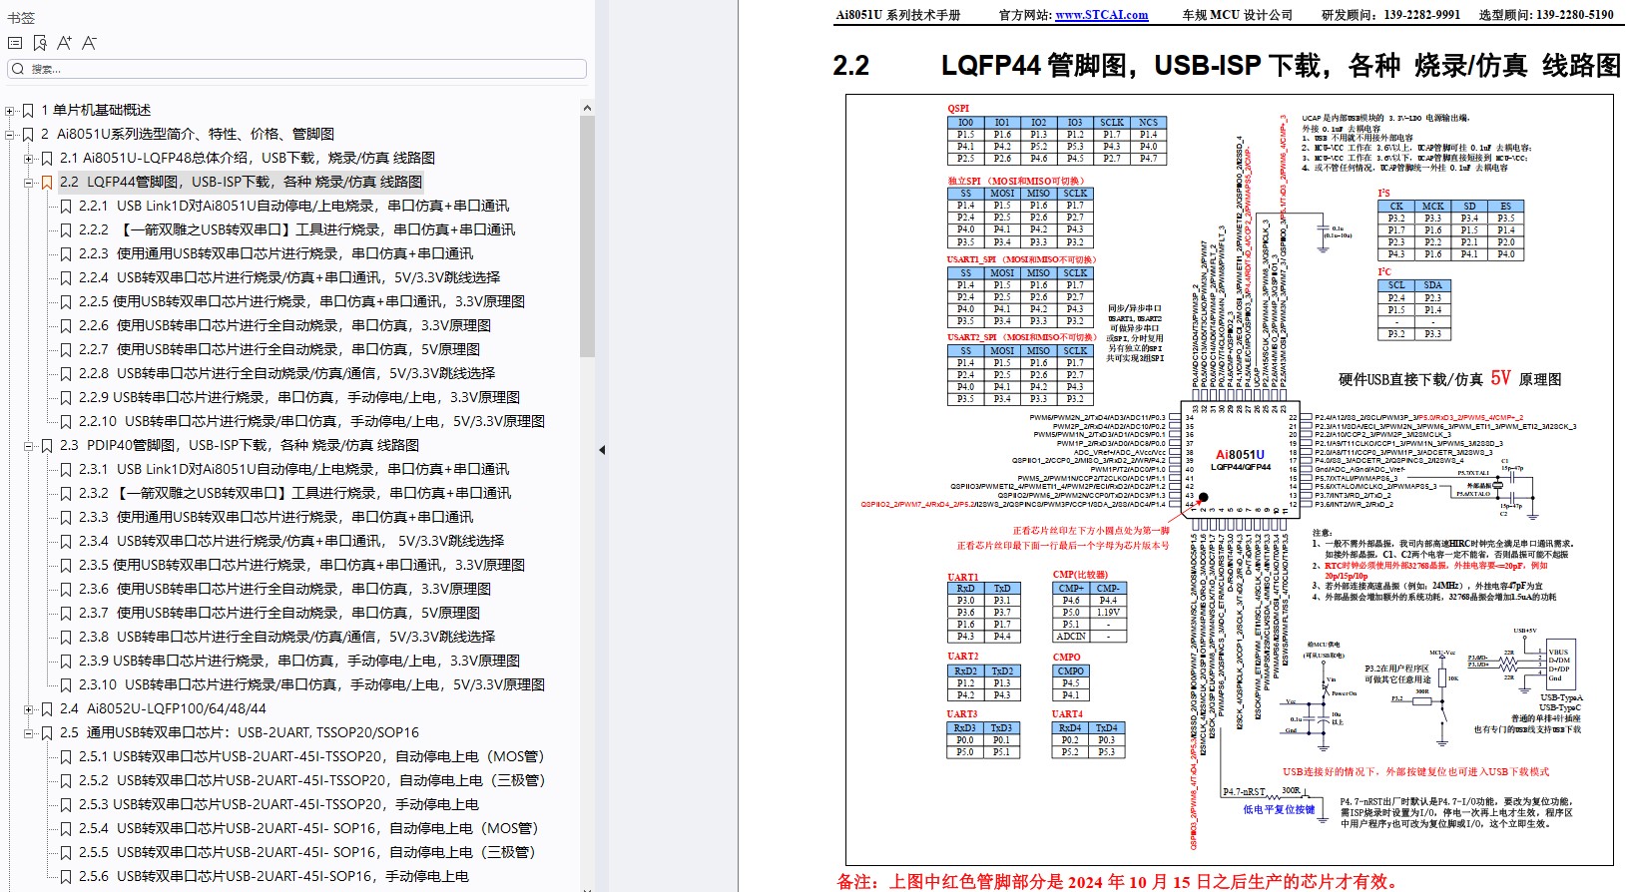Go to bookmark 2.2.10 手动停电/上电
Screen dimensions: 1626x892
click(x=311, y=421)
